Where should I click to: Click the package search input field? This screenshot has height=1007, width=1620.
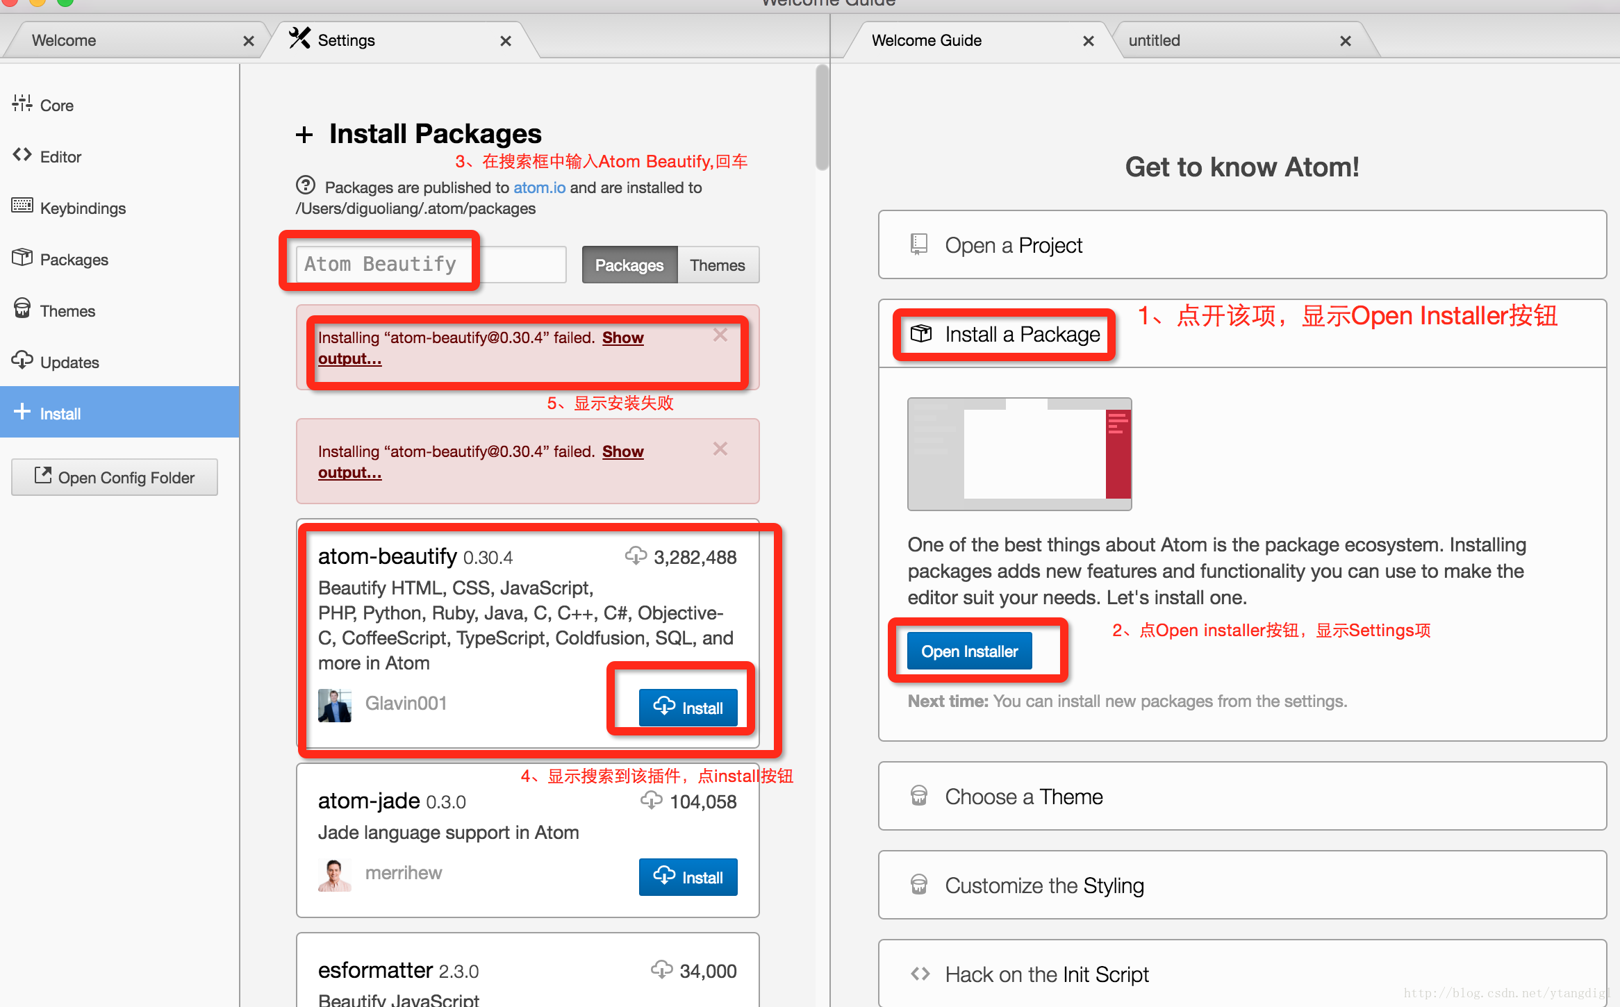(x=431, y=264)
